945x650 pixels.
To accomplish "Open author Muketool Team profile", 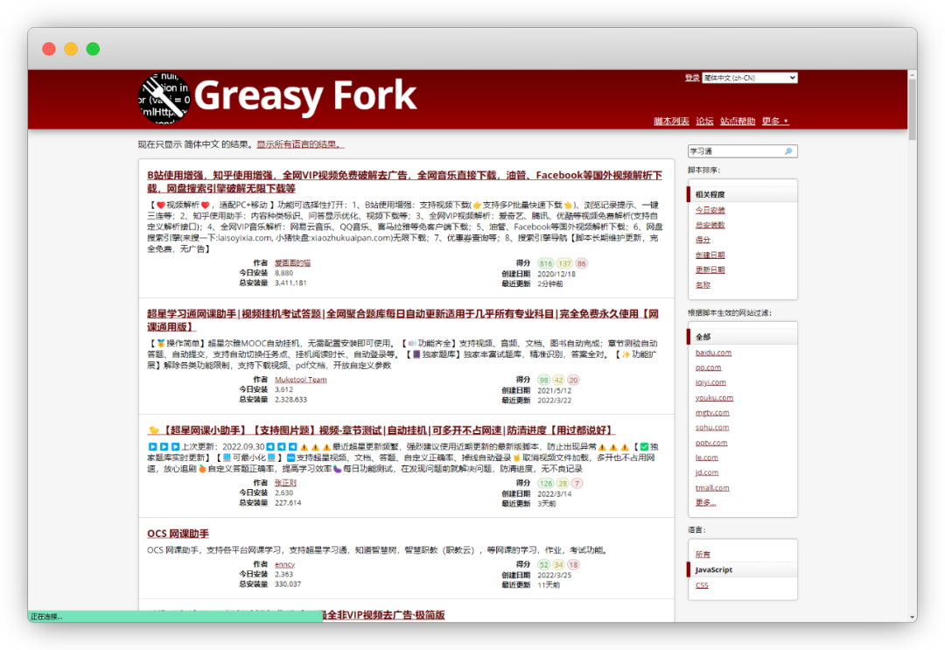I will (x=301, y=380).
